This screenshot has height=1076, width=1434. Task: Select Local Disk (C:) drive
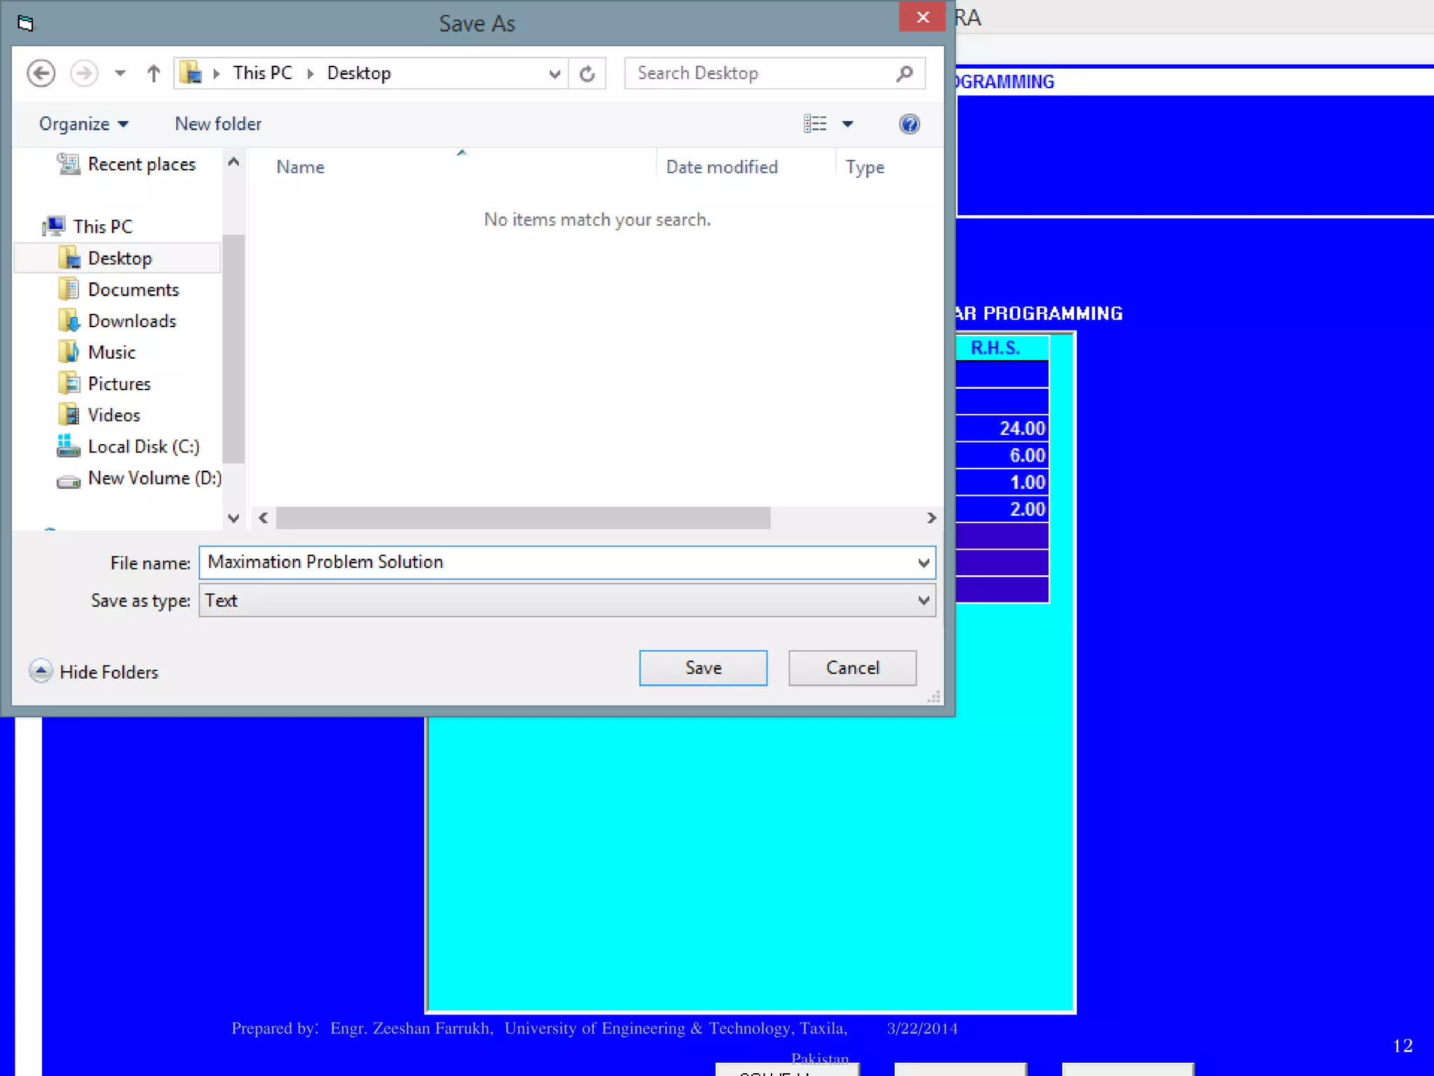pos(142,446)
